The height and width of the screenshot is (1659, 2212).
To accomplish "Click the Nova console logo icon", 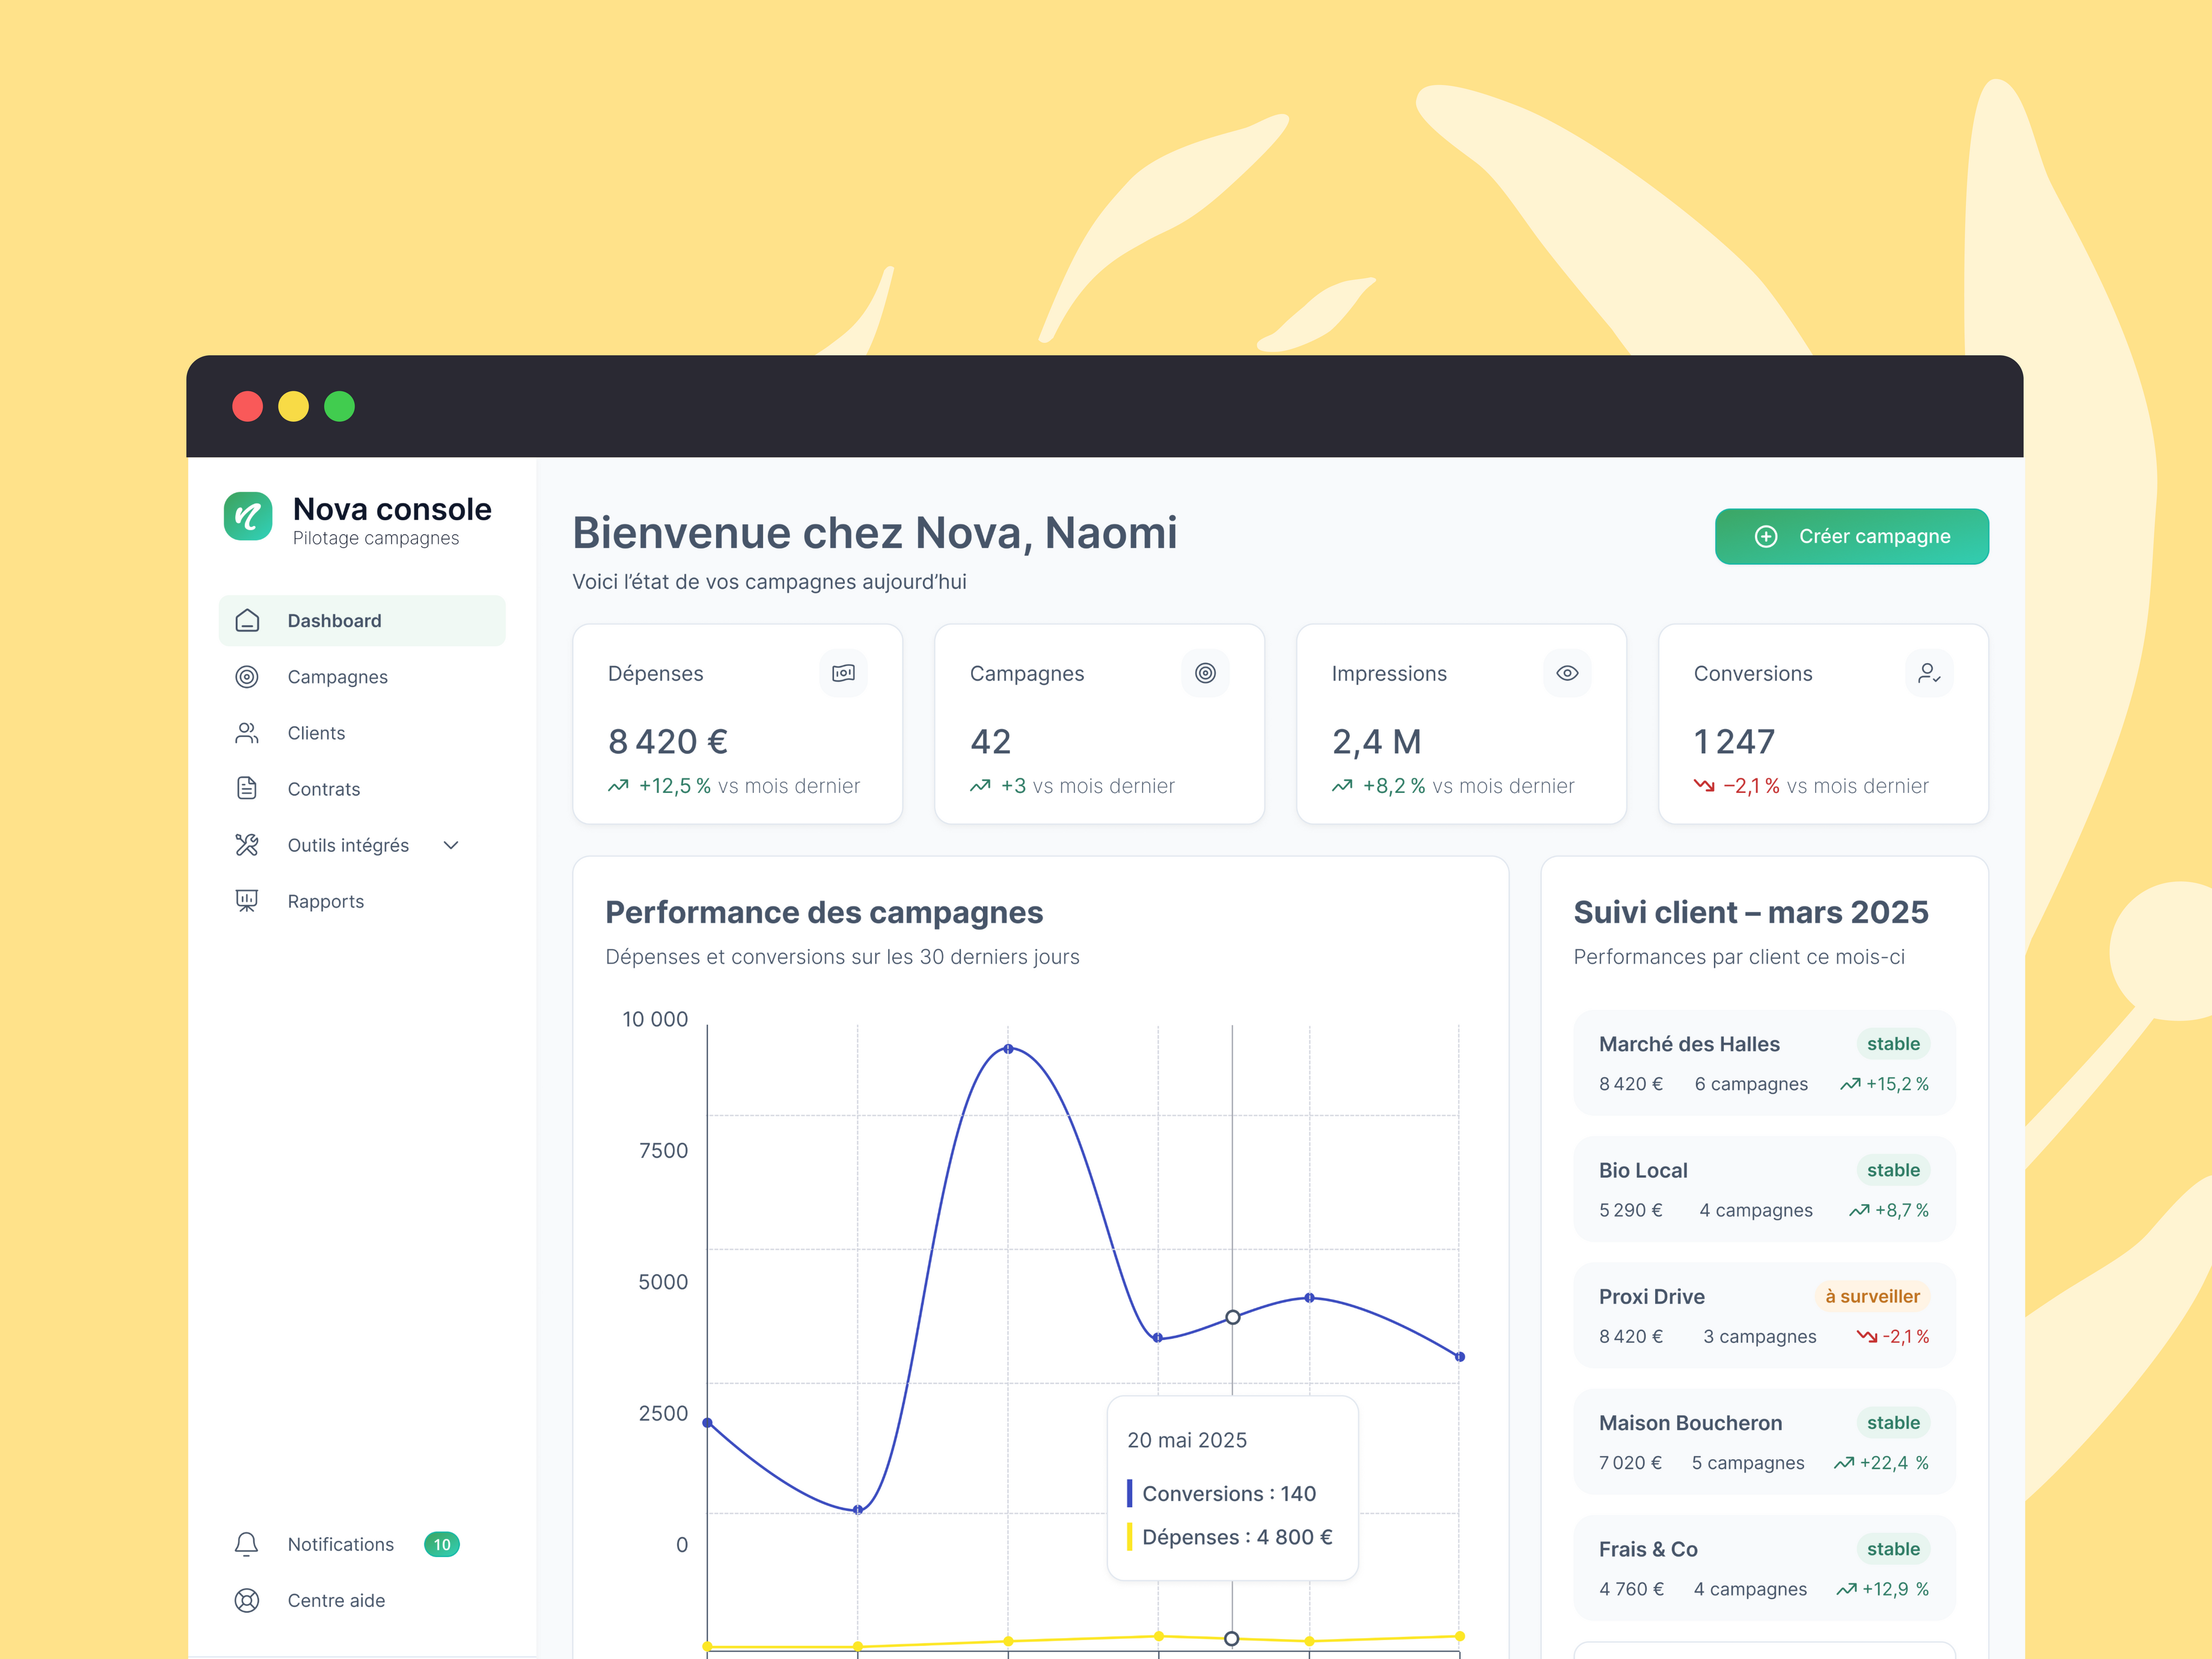I will point(247,516).
